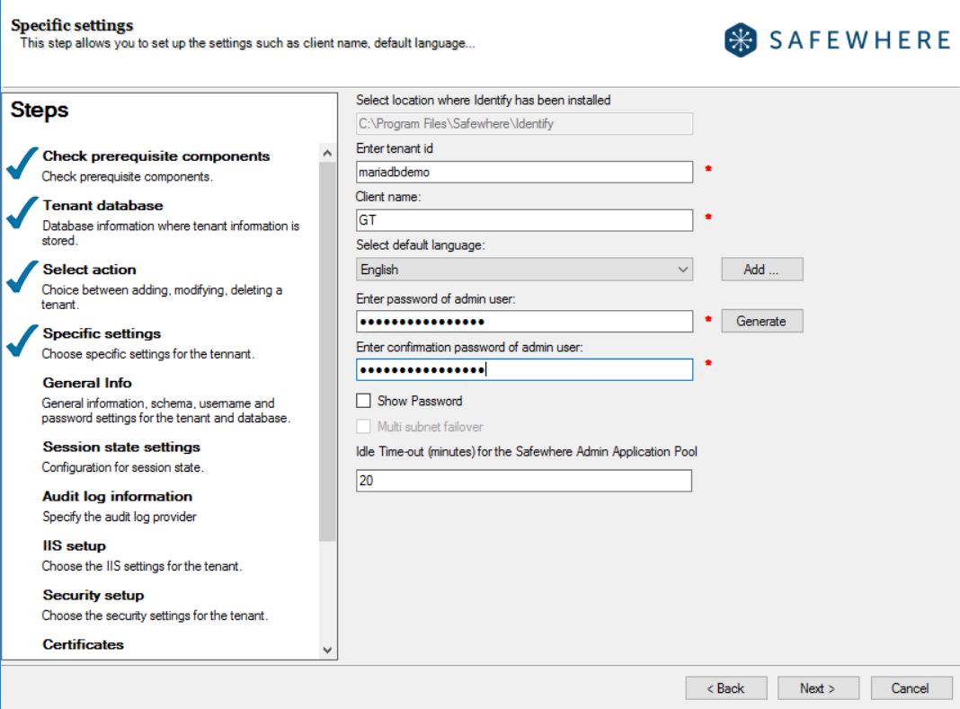
Task: Focus the confirmation password field
Action: tap(524, 369)
